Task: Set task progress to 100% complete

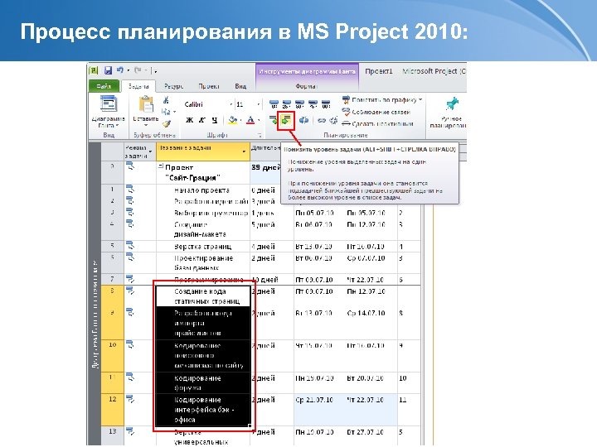Action: pyautogui.click(x=326, y=103)
